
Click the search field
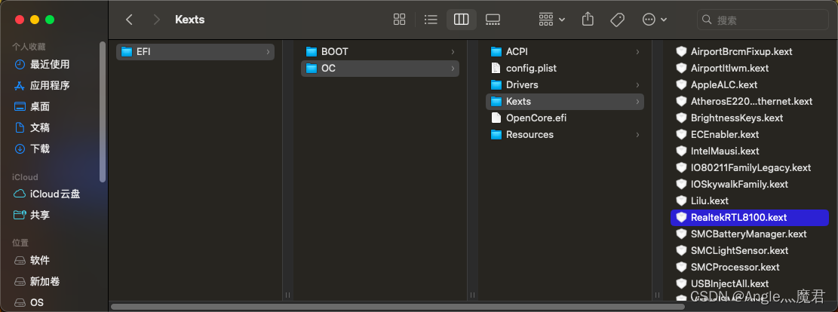pos(763,20)
